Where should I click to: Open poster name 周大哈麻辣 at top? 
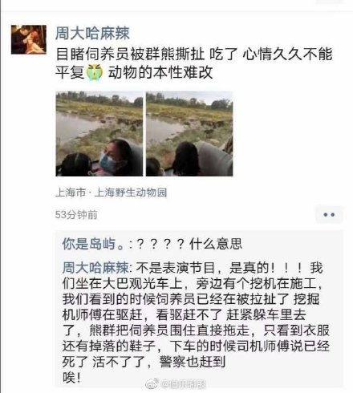(92, 33)
